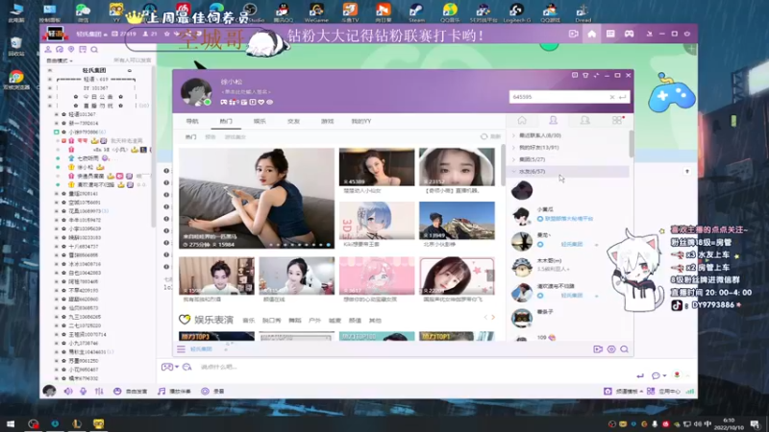The image size is (769, 432).
Task: Open the location pin icon above channel tree
Action: pos(71,50)
